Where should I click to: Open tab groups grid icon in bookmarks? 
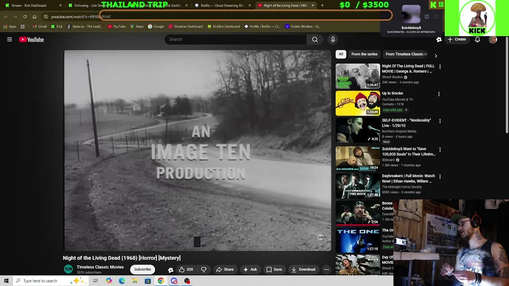(x=23, y=27)
